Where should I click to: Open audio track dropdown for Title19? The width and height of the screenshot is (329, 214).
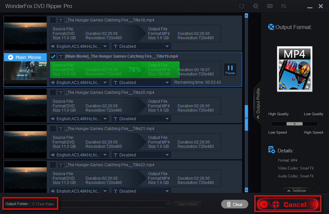point(105,82)
